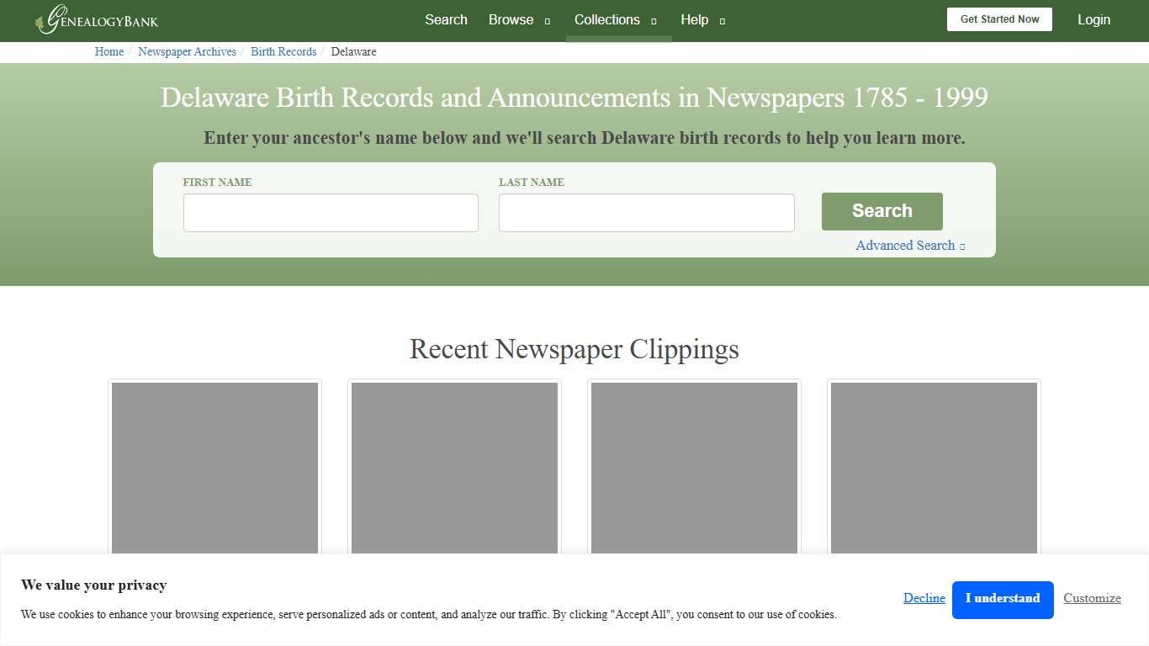Expand the Help dropdown menu
The height and width of the screenshot is (646, 1149).
[x=695, y=19]
